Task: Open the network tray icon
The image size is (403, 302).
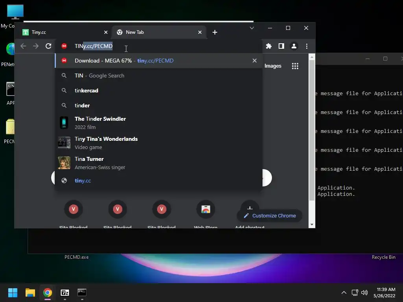Action: click(x=355, y=293)
